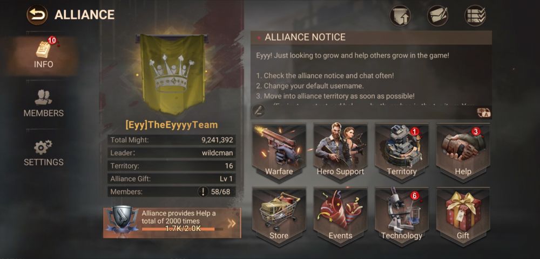Click the checklist icon at top right
The image size is (540, 259).
(x=475, y=16)
